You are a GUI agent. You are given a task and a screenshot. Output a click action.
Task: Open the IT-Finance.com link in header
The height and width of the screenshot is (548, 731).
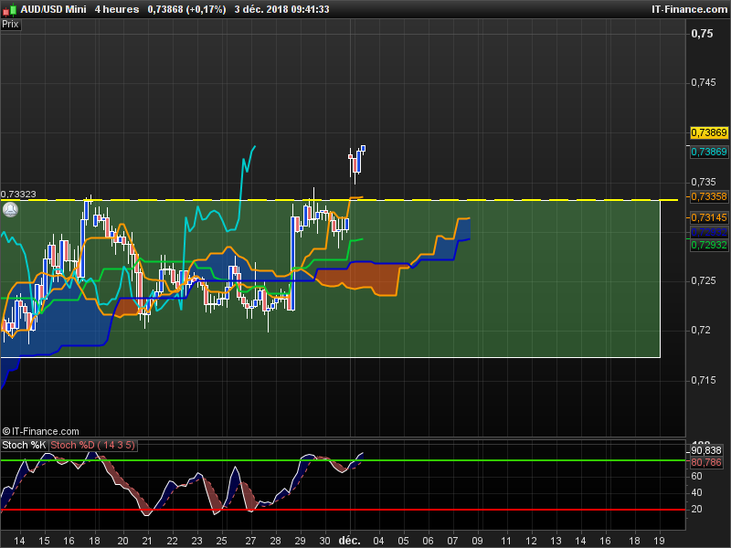[689, 9]
